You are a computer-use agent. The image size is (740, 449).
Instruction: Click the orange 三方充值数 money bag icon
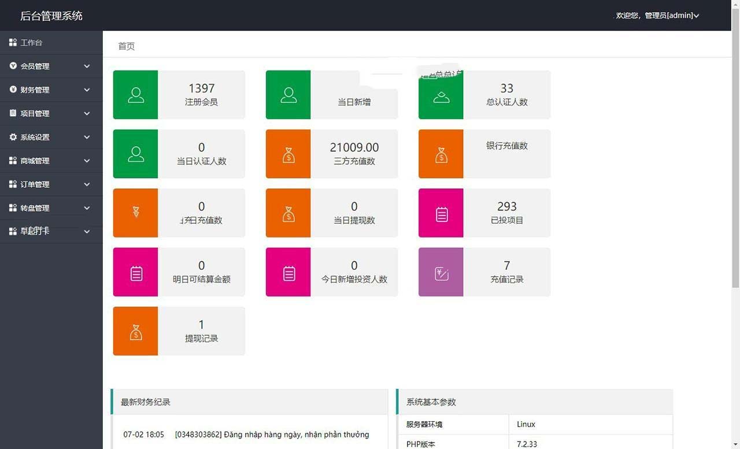click(288, 154)
